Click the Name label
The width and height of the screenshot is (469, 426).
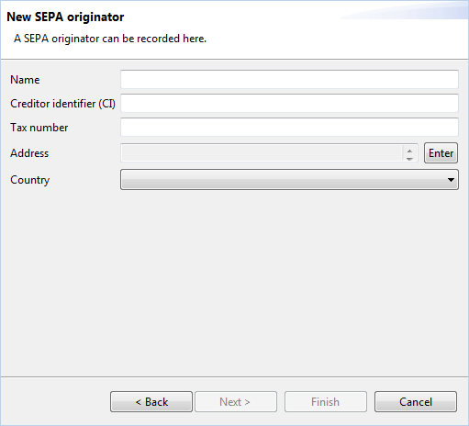[25, 80]
